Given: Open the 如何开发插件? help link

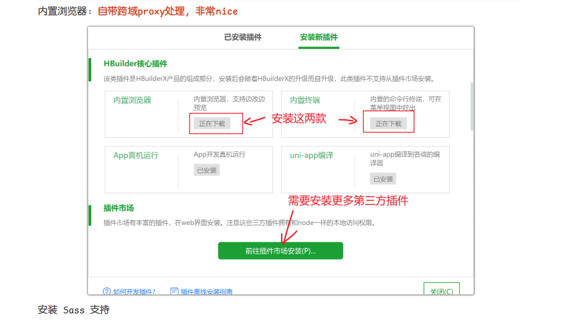Looking at the screenshot, I should pyautogui.click(x=134, y=291).
